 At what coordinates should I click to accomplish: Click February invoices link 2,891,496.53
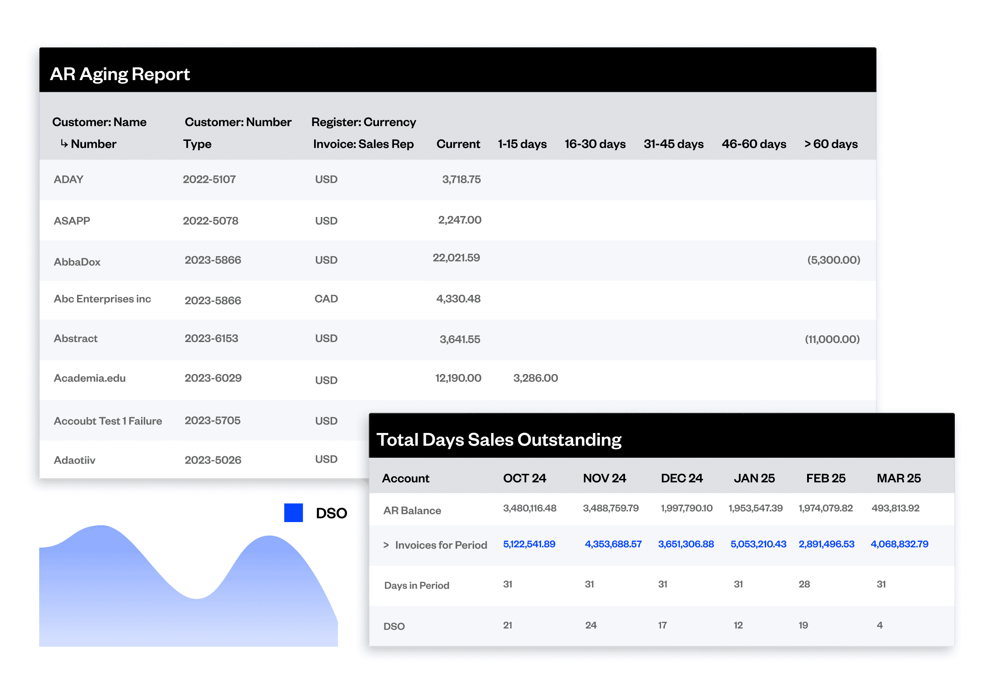826,544
